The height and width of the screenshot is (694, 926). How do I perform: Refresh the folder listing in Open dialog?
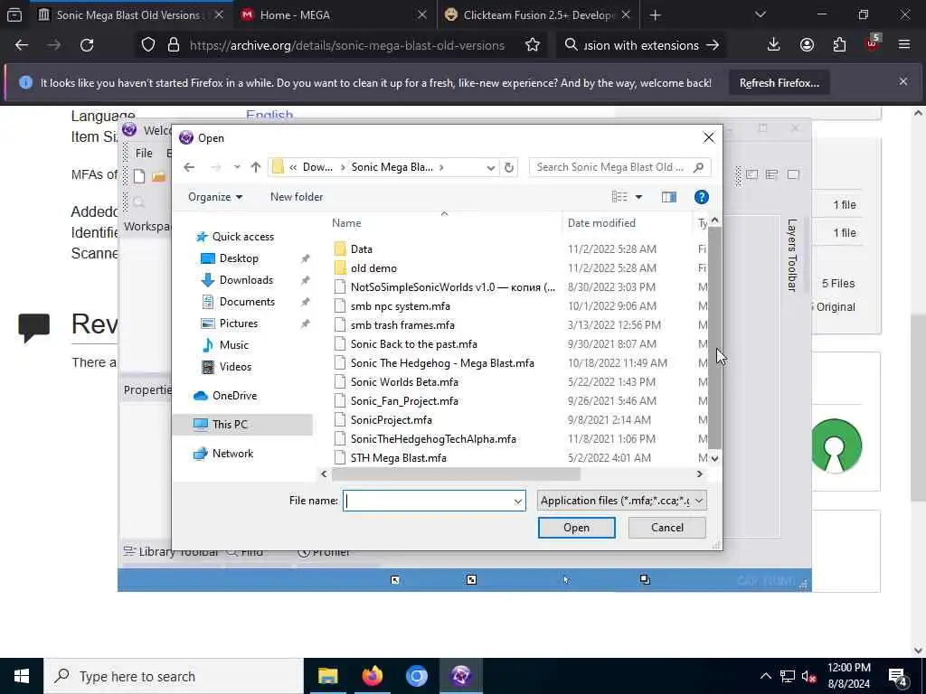[509, 167]
